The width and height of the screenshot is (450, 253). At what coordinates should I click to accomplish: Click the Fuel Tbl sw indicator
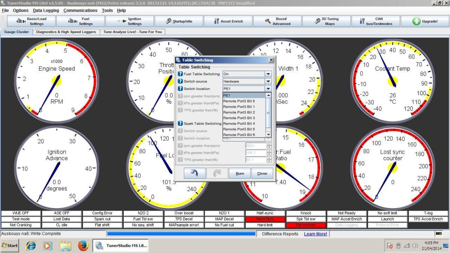click(x=143, y=219)
